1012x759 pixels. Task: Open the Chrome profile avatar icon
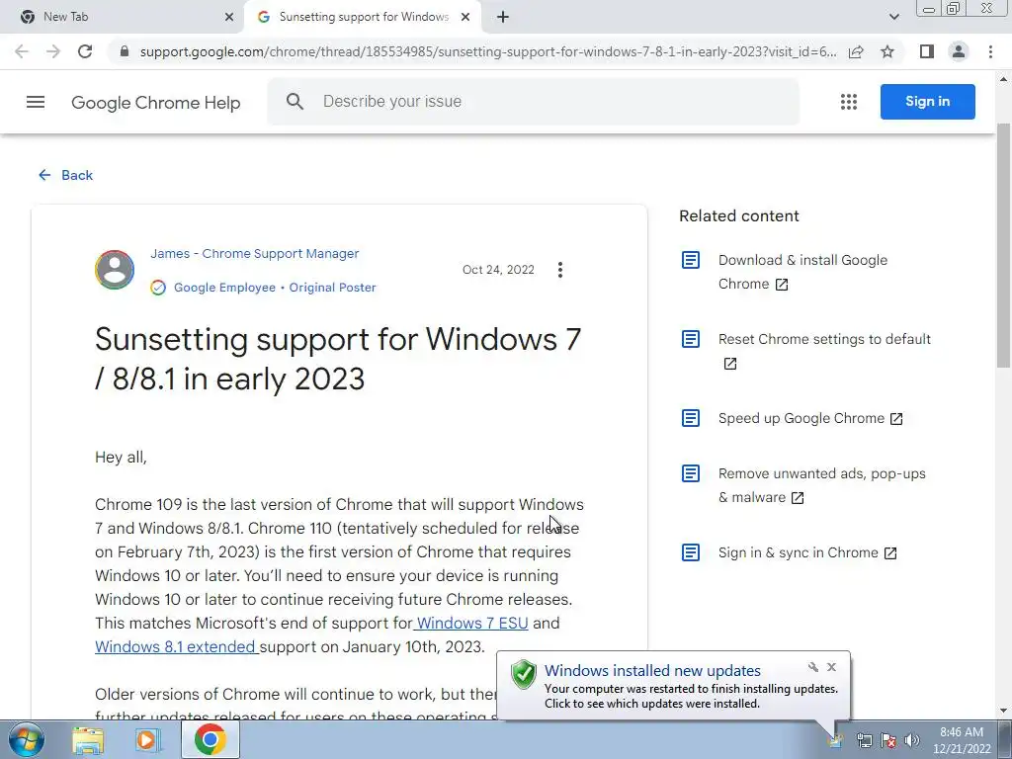pyautogui.click(x=959, y=51)
